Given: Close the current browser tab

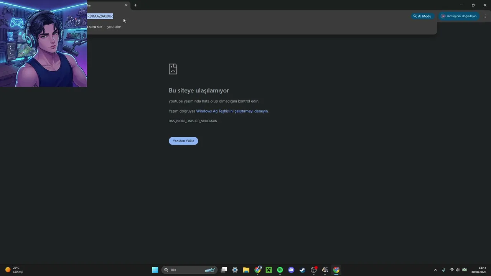Looking at the screenshot, I should pos(126,5).
